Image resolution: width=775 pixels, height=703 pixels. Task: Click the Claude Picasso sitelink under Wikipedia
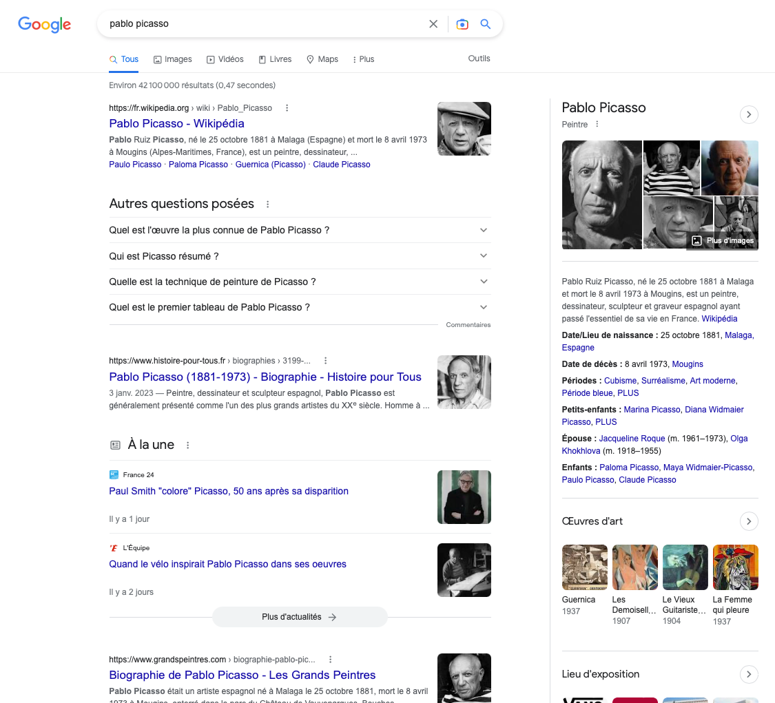coord(342,165)
